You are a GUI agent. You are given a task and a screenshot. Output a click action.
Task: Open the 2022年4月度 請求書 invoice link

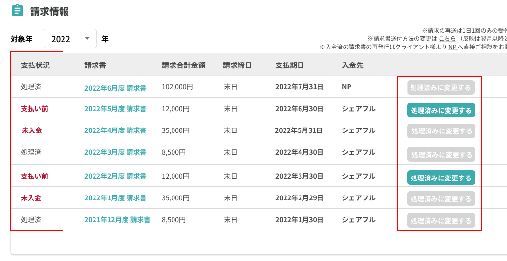pyautogui.click(x=115, y=130)
